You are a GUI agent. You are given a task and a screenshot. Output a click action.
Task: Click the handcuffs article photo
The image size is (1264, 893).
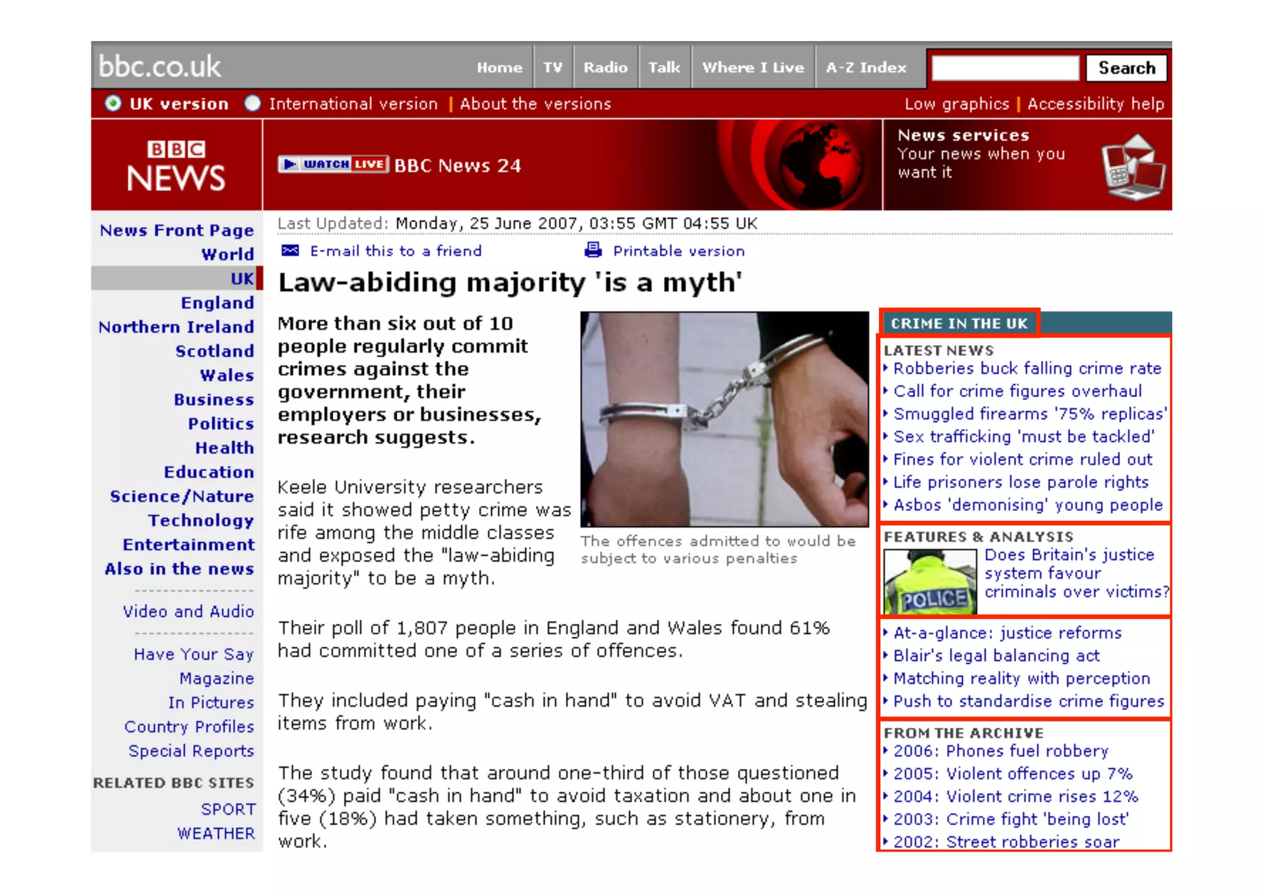[724, 418]
